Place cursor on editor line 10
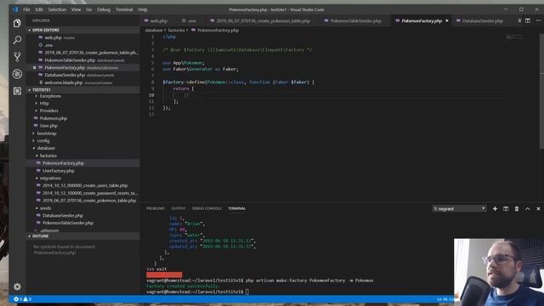The width and height of the screenshot is (544, 306). coord(333,95)
